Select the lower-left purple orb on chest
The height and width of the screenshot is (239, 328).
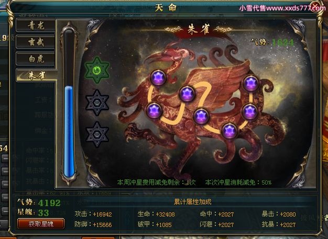click(154, 111)
